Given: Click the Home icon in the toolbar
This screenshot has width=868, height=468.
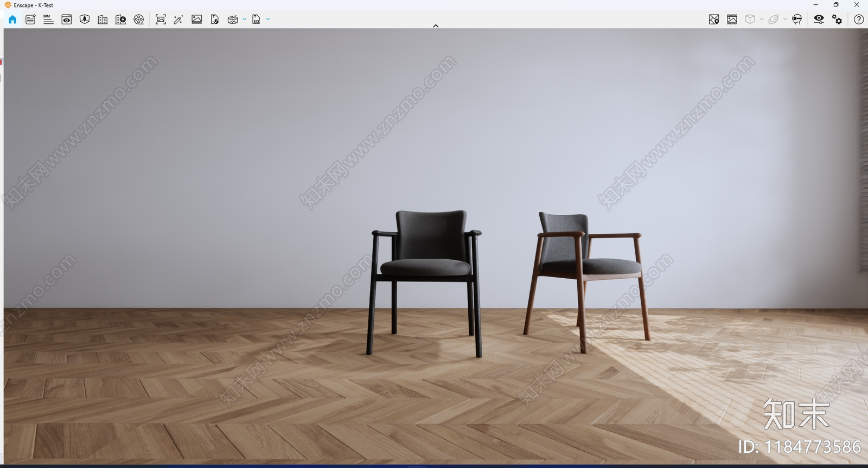Looking at the screenshot, I should click(x=12, y=20).
